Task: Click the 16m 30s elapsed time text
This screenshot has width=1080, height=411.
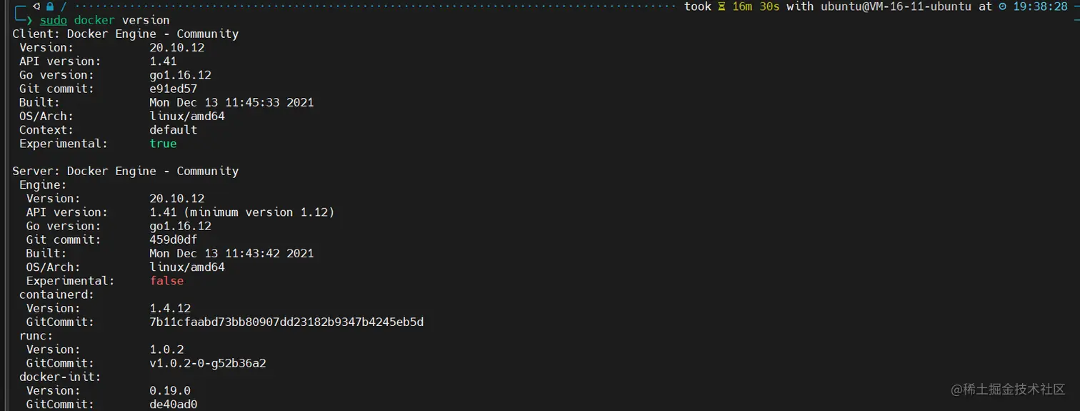Action: pos(756,6)
